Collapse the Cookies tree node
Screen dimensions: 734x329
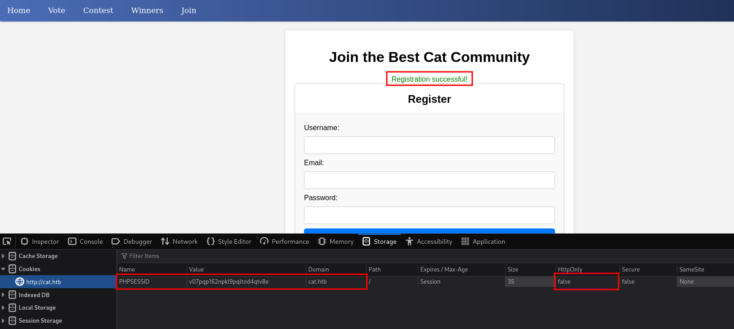(4, 269)
